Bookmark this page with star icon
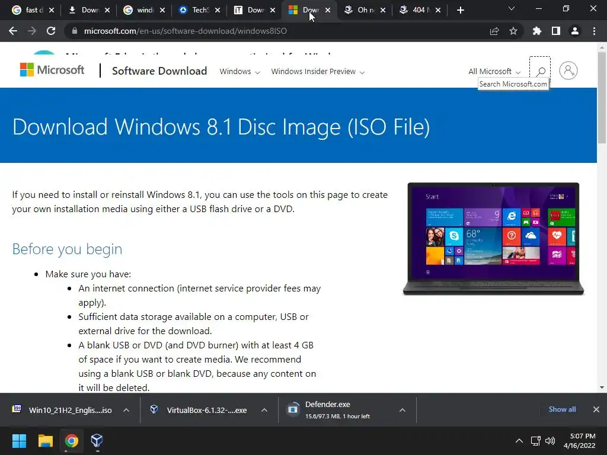The height and width of the screenshot is (455, 607). tap(513, 31)
